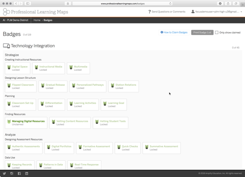
Task: Open Real-Time Response badge card
Action: click(x=84, y=165)
